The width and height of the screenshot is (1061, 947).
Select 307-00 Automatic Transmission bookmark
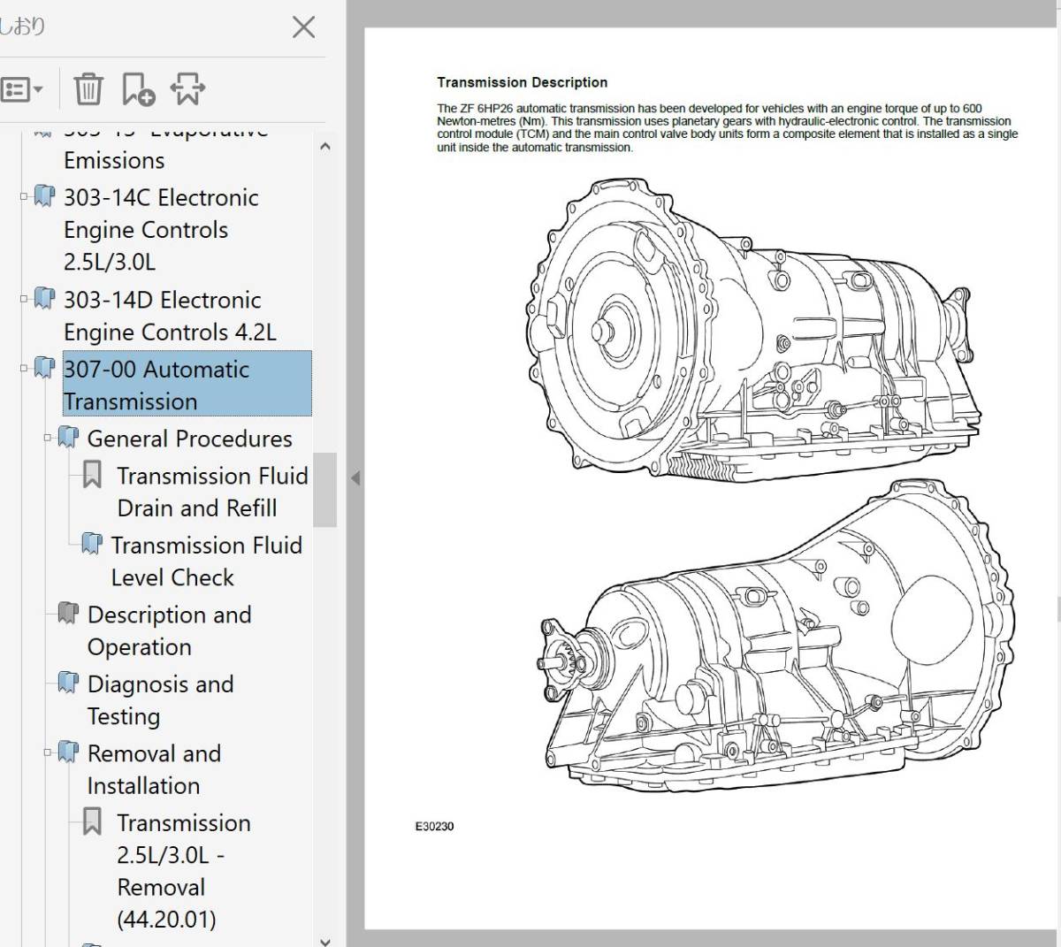[x=187, y=384]
